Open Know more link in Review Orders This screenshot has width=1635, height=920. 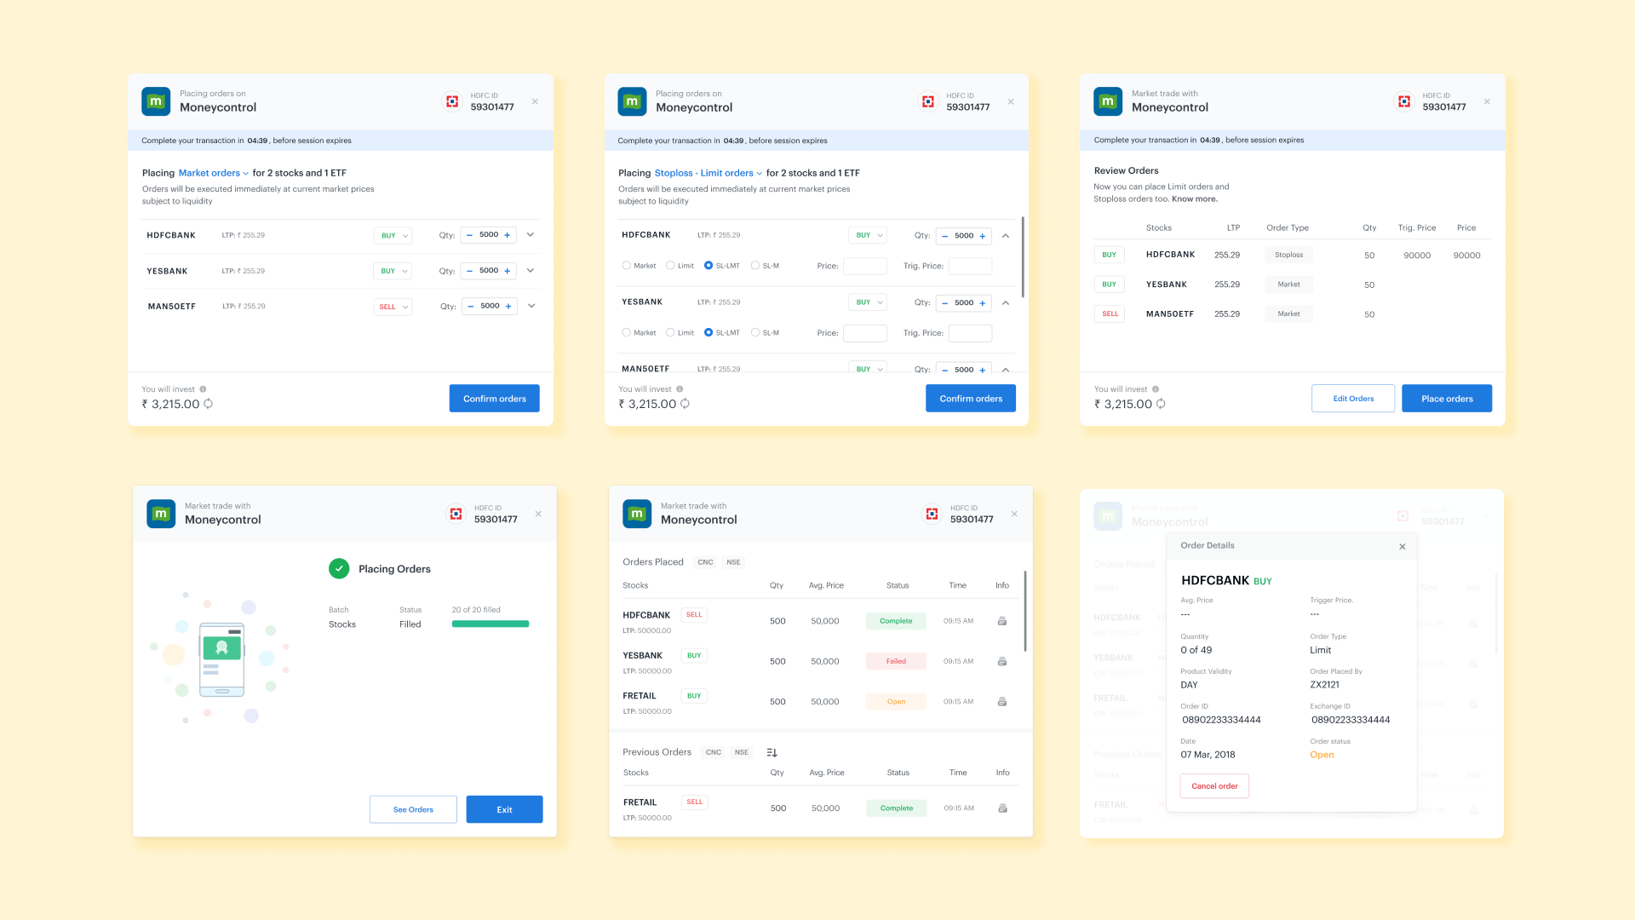click(1195, 199)
